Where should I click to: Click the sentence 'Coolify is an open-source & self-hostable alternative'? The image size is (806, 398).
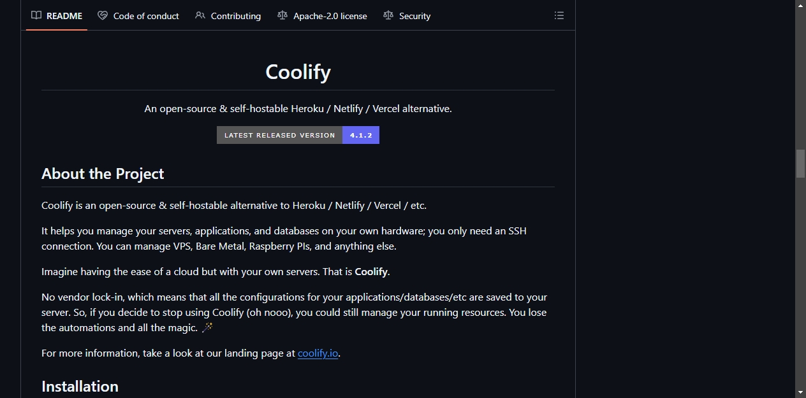[234, 205]
